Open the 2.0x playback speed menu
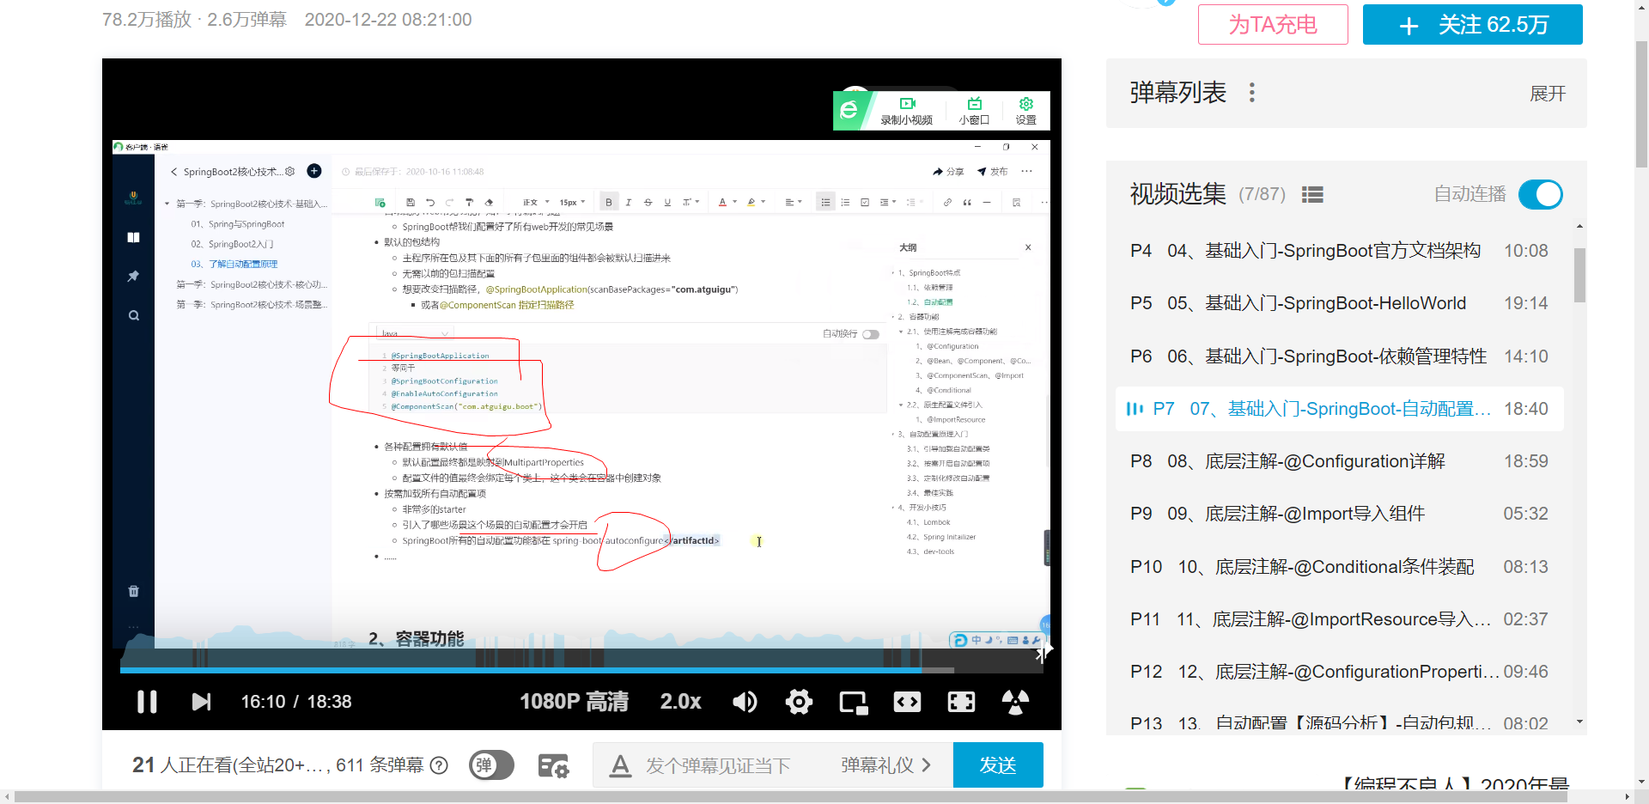This screenshot has width=1649, height=804. (680, 702)
